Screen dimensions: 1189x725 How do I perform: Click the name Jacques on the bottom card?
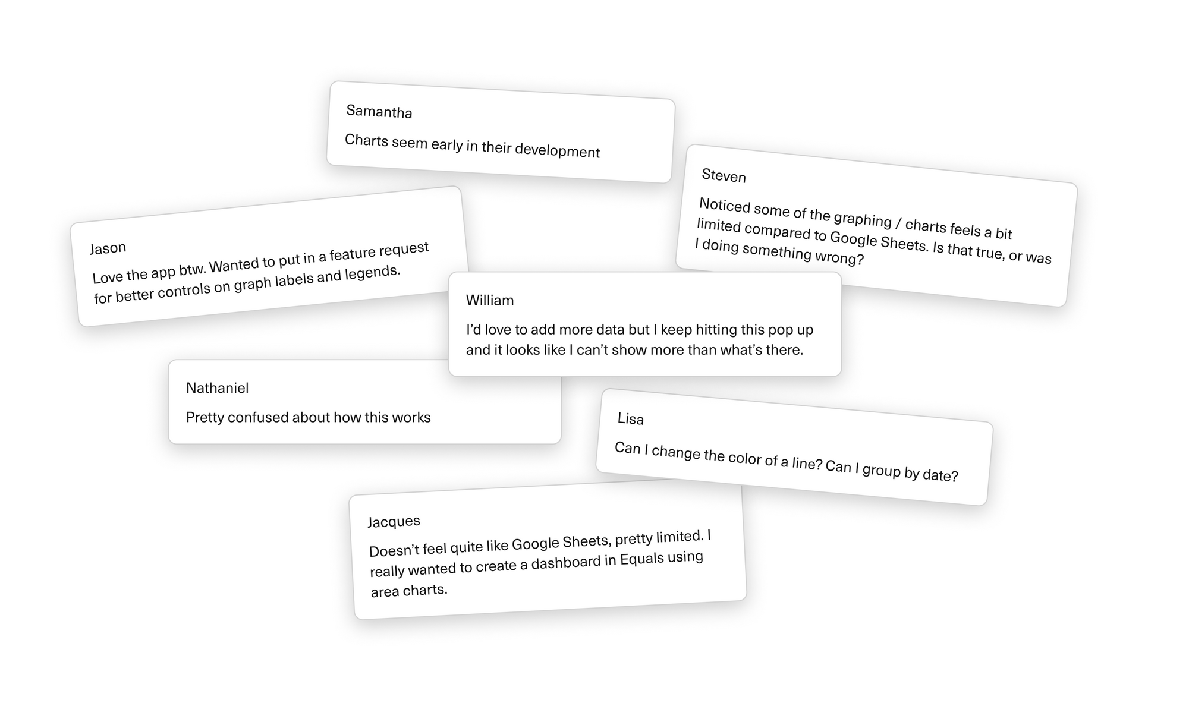point(394,522)
